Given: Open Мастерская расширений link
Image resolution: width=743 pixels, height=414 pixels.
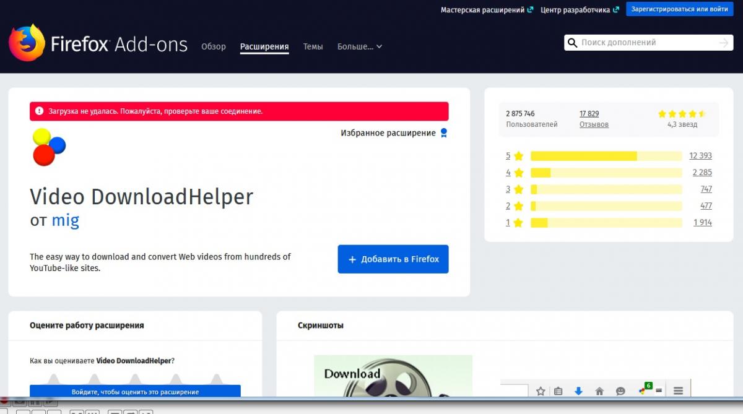Looking at the screenshot, I should coord(487,10).
